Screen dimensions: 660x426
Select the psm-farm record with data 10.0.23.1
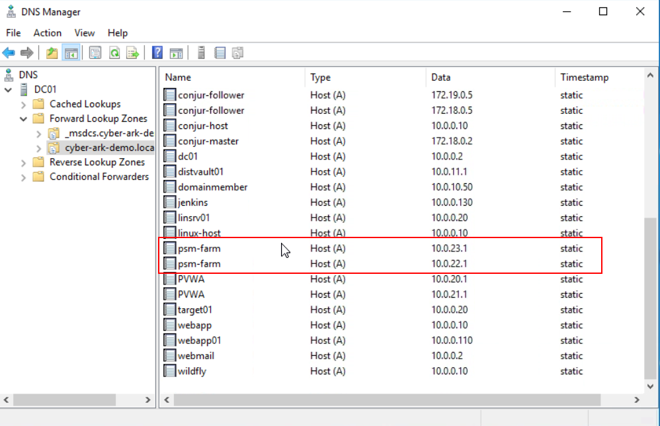[402, 248]
